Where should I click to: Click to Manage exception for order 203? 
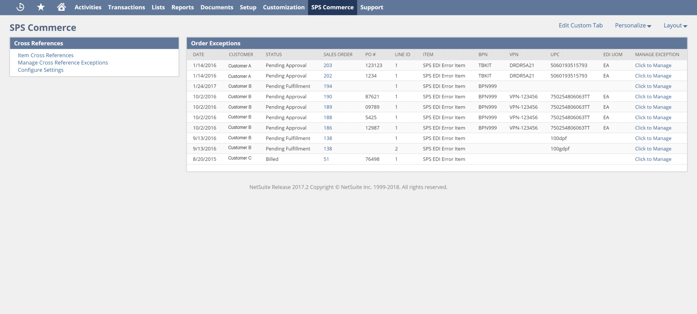pos(653,65)
